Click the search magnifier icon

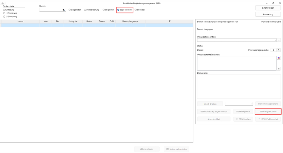pos(64,10)
